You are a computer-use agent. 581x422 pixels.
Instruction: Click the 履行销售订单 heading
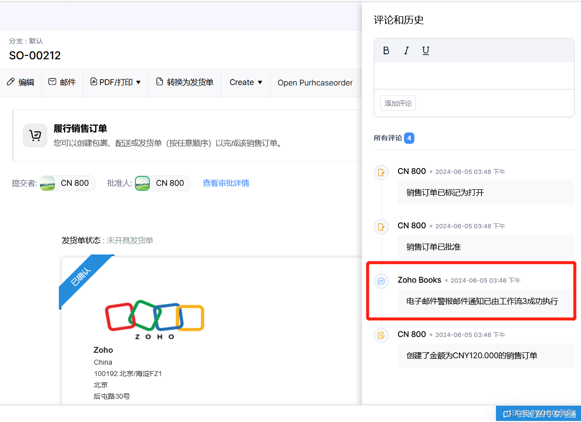click(81, 128)
